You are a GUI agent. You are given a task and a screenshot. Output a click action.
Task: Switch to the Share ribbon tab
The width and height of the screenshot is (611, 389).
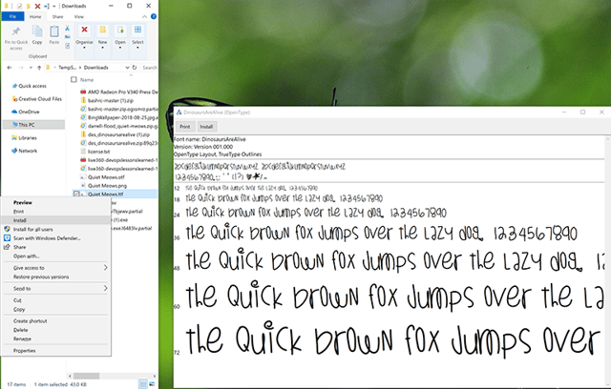[57, 16]
